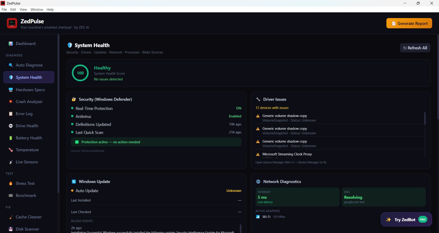Open the Edit menu
The image size is (439, 233).
[13, 9]
